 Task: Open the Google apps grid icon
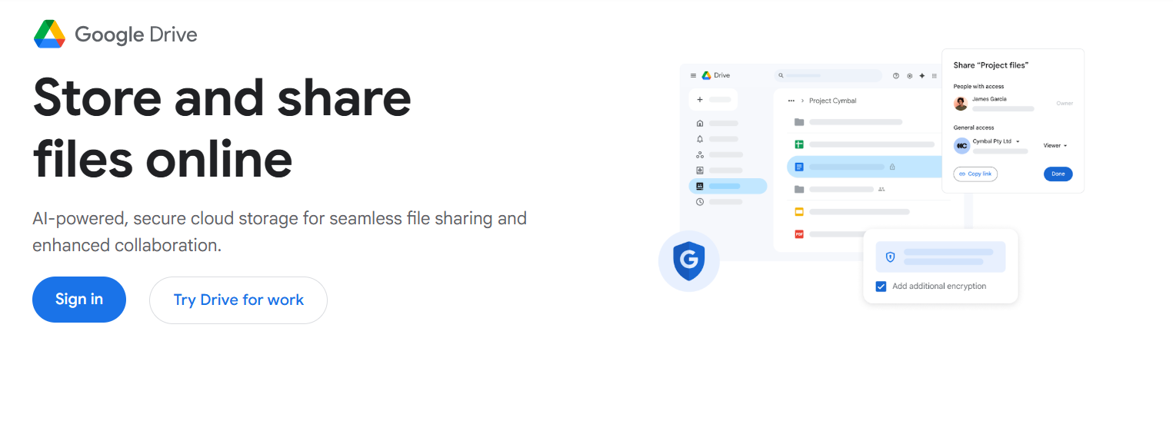(935, 76)
